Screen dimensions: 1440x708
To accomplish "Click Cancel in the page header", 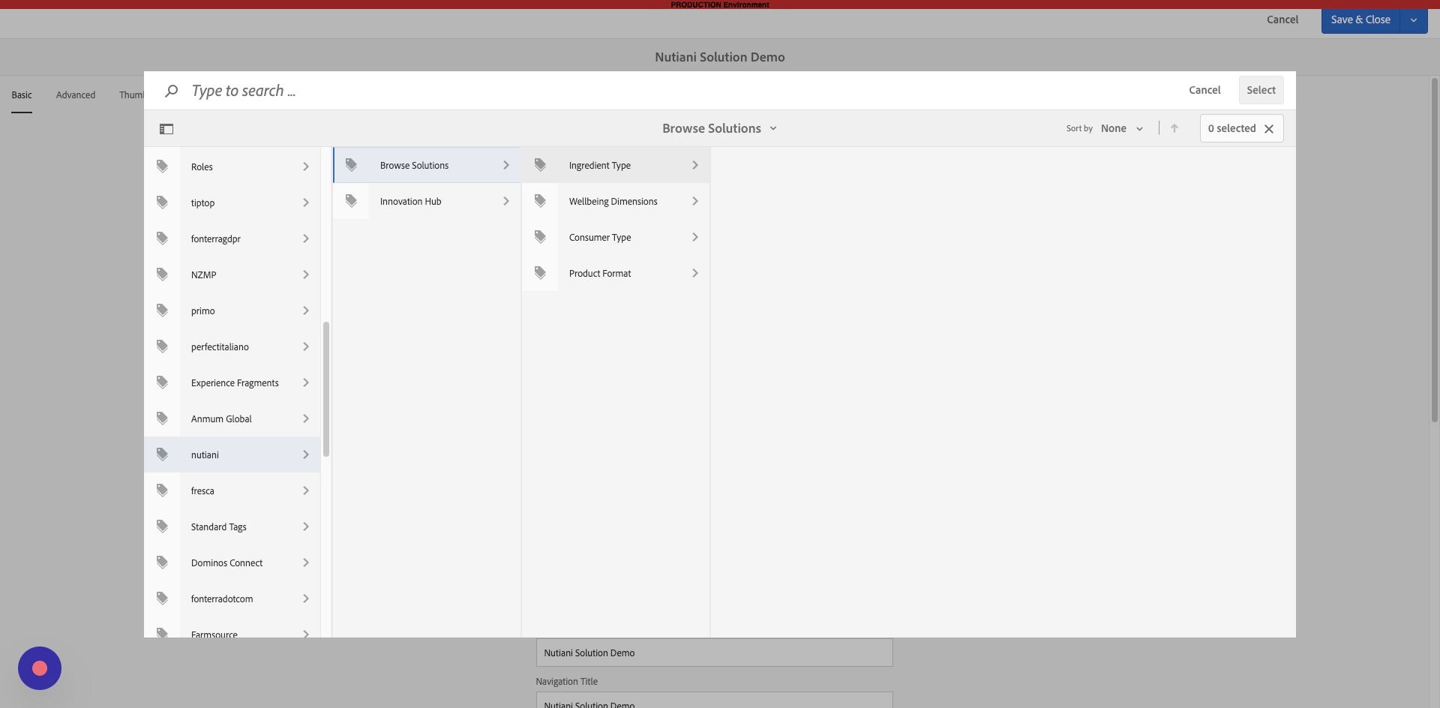I will coord(1282,19).
